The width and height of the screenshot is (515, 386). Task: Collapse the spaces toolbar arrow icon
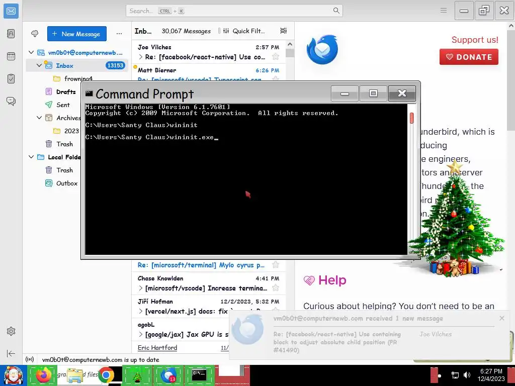[11, 353]
